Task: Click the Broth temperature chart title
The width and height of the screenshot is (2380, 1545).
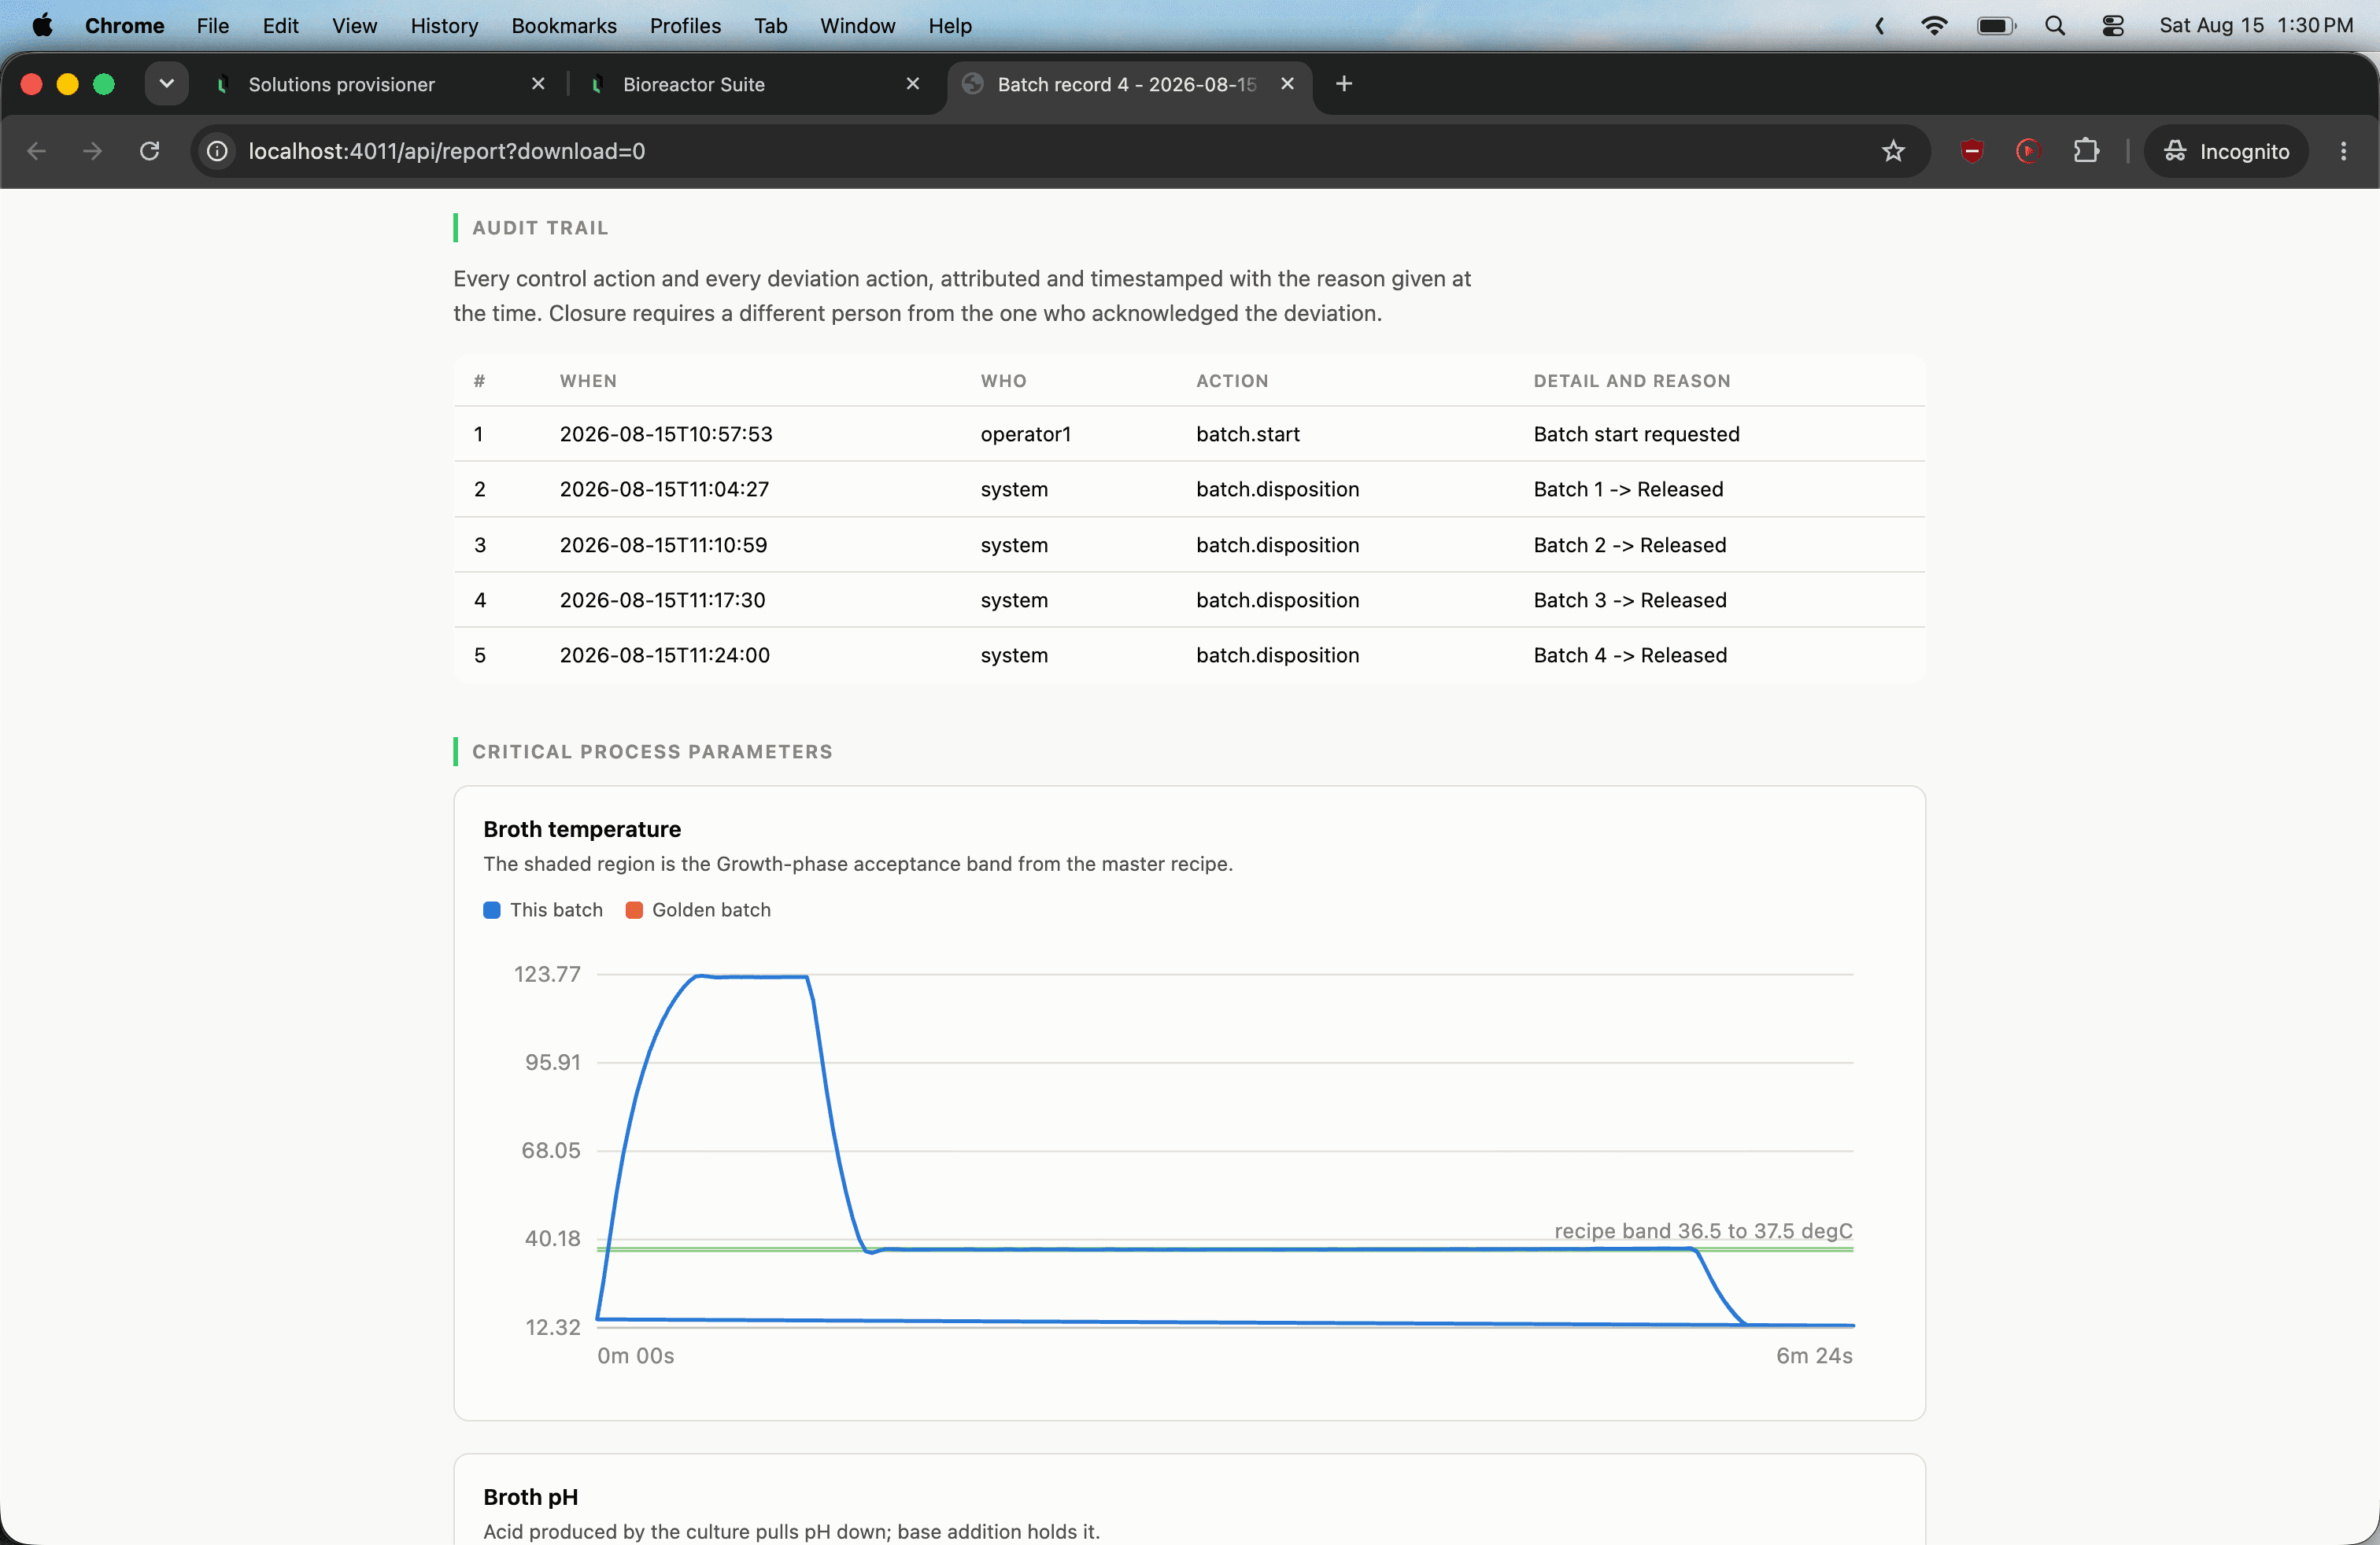Action: pyautogui.click(x=582, y=828)
